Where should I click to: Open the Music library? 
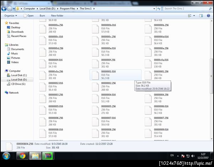(12, 53)
